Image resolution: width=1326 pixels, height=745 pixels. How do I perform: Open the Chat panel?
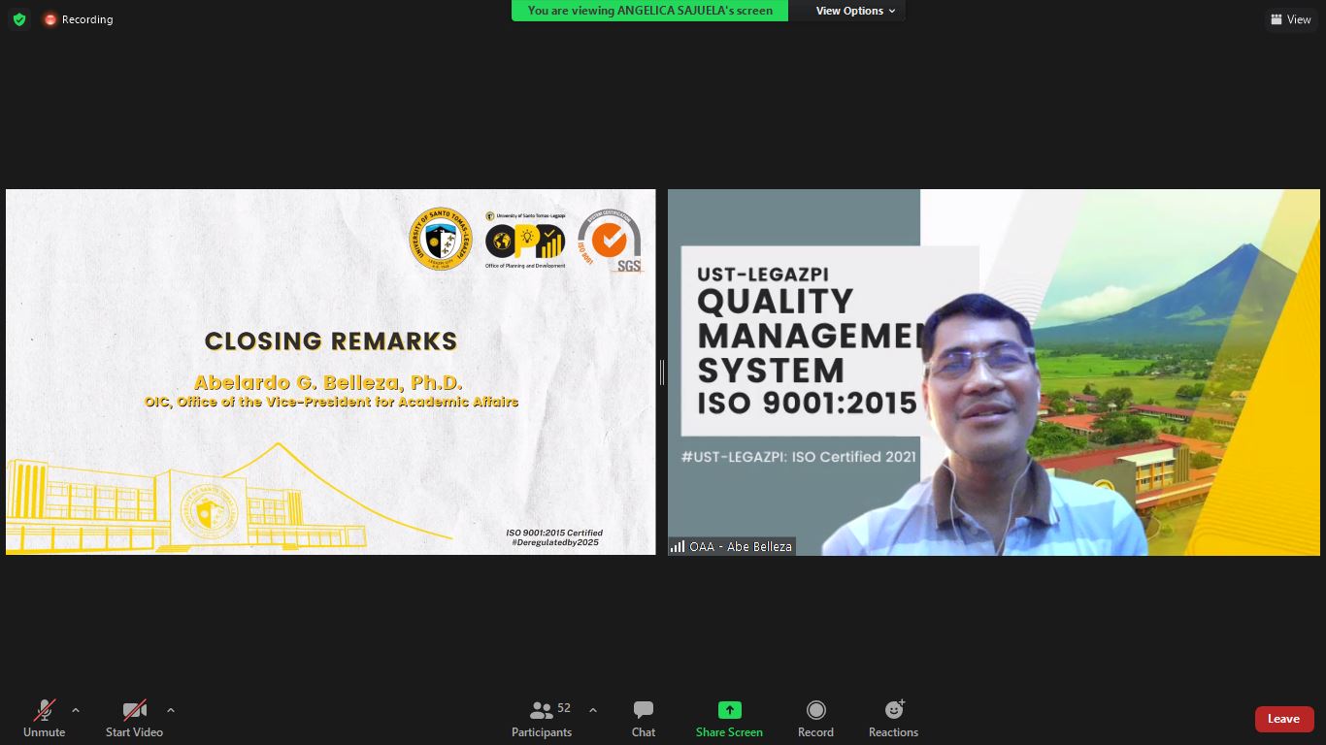coord(643,719)
